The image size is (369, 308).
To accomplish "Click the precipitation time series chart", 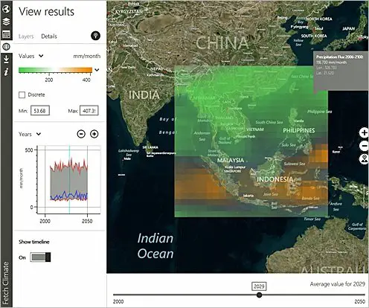I will click(x=68, y=180).
